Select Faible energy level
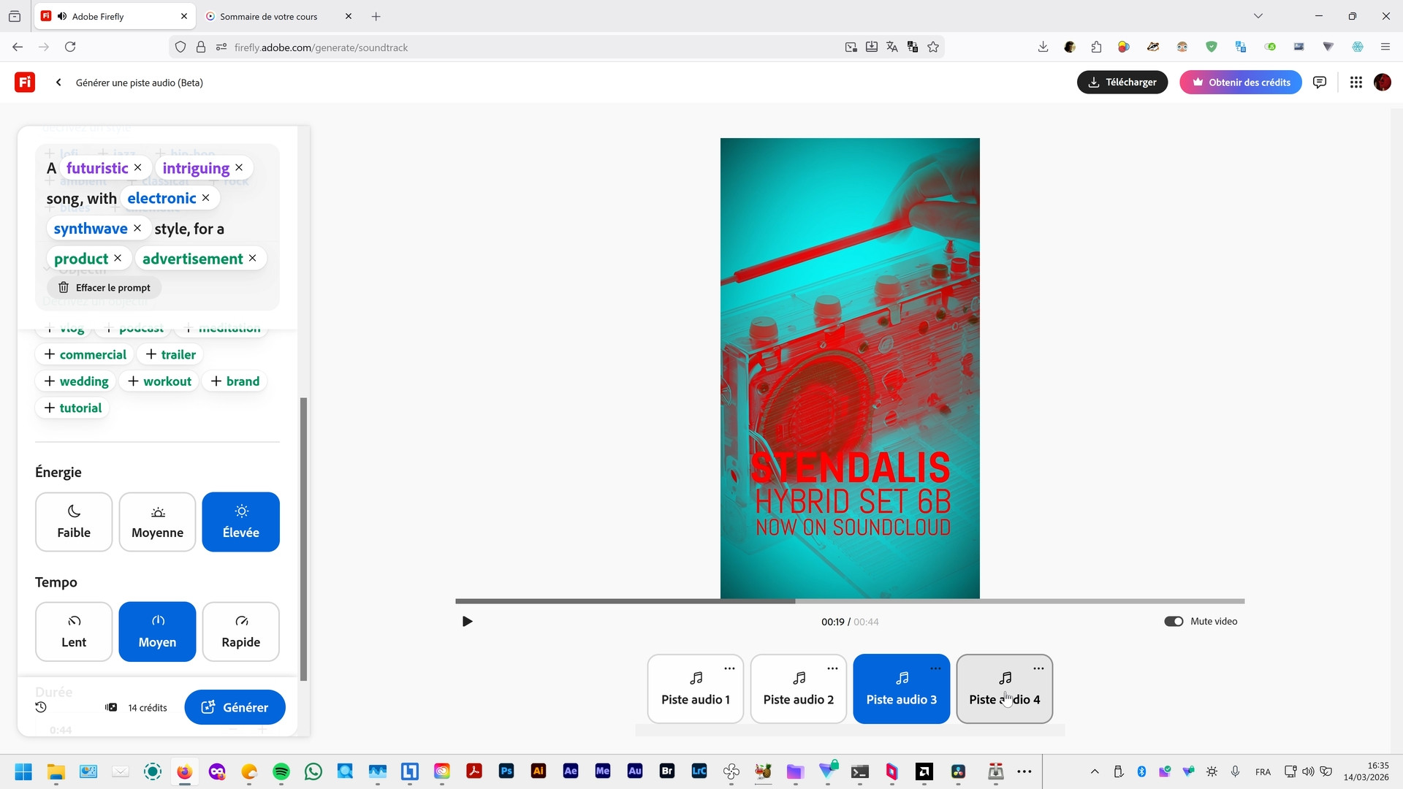 [74, 522]
